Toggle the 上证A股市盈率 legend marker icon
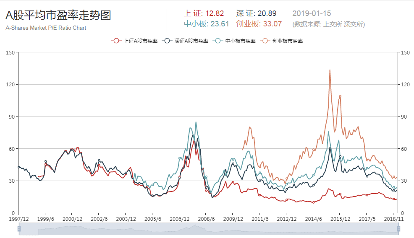 116,41
